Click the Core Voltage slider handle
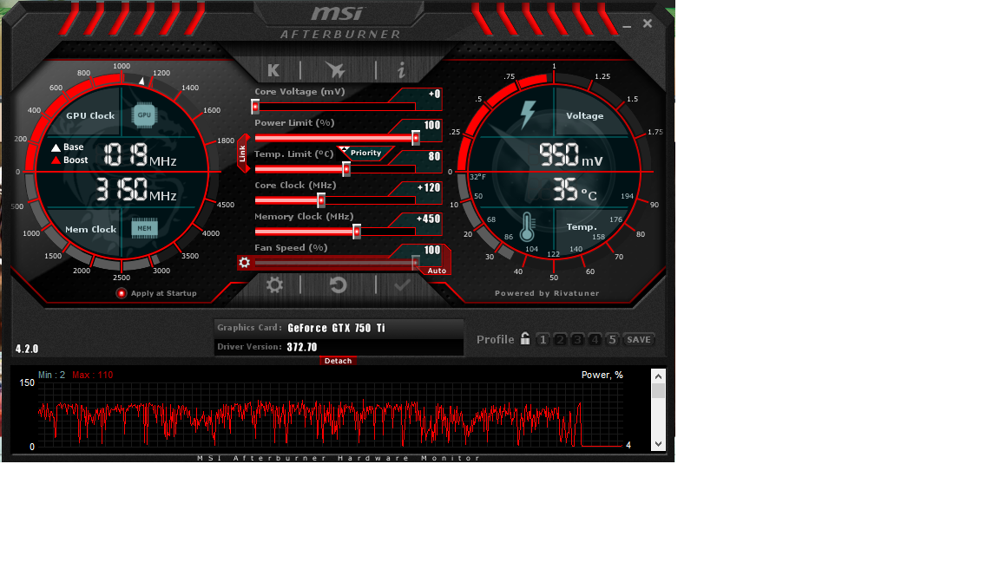 tap(255, 107)
